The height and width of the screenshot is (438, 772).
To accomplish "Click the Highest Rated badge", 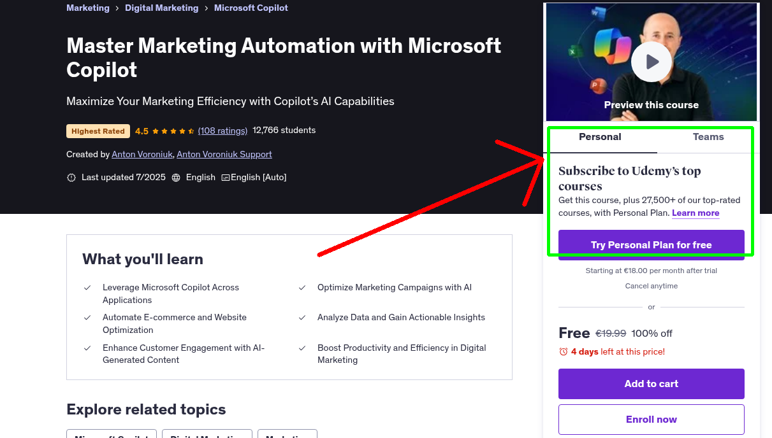I will pyautogui.click(x=98, y=131).
